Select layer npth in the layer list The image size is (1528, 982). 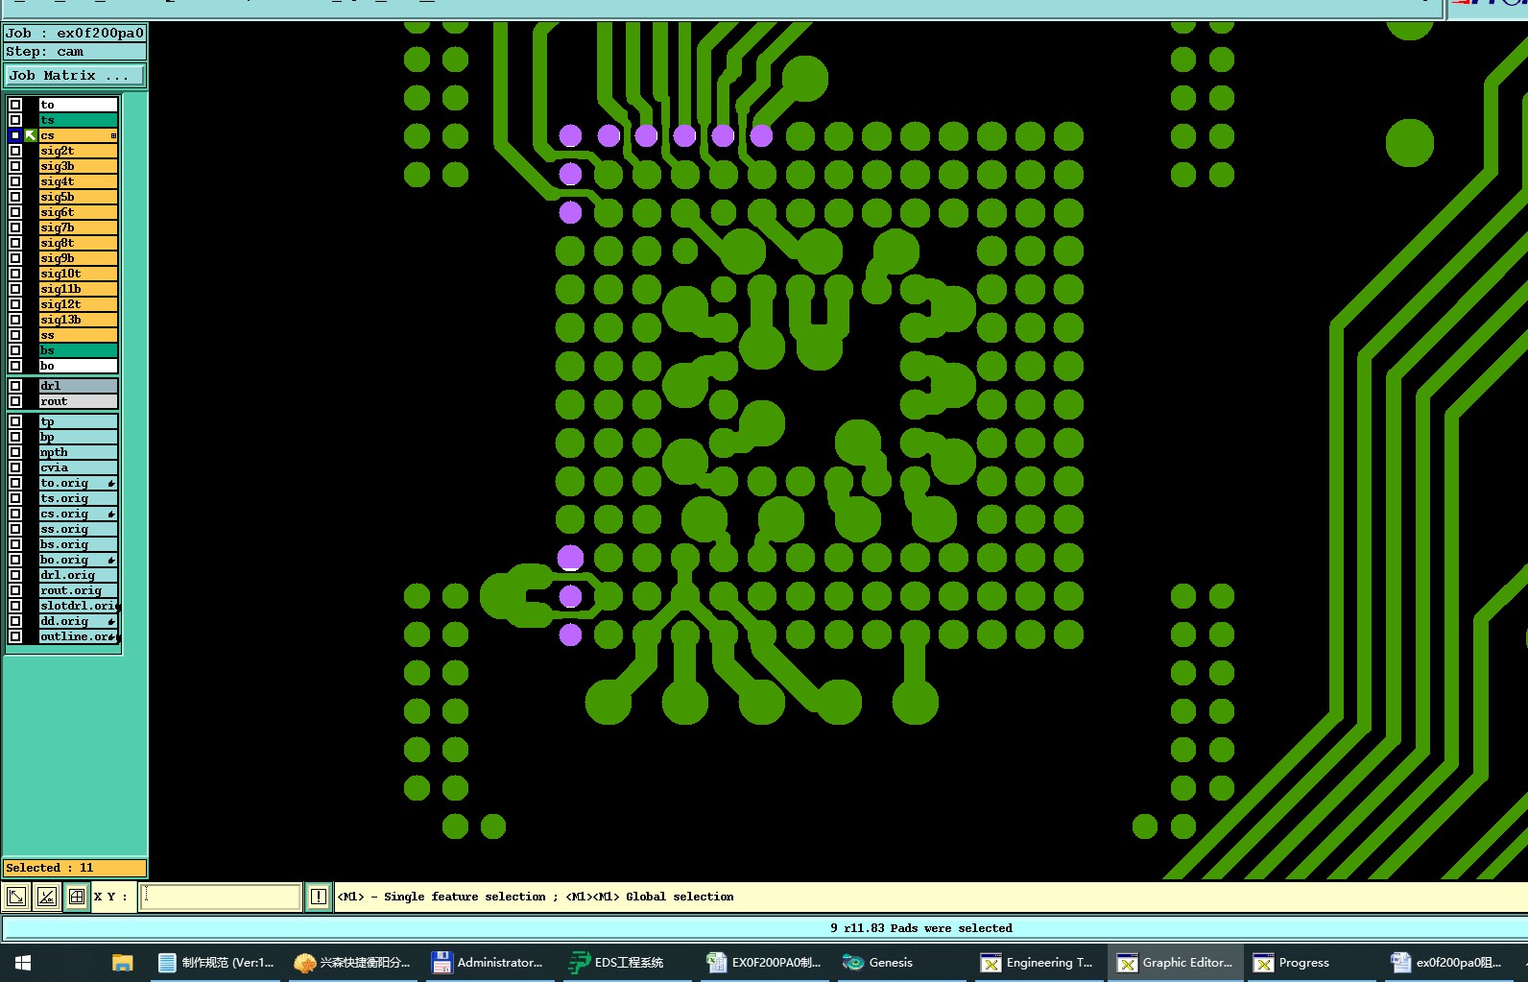point(78,452)
